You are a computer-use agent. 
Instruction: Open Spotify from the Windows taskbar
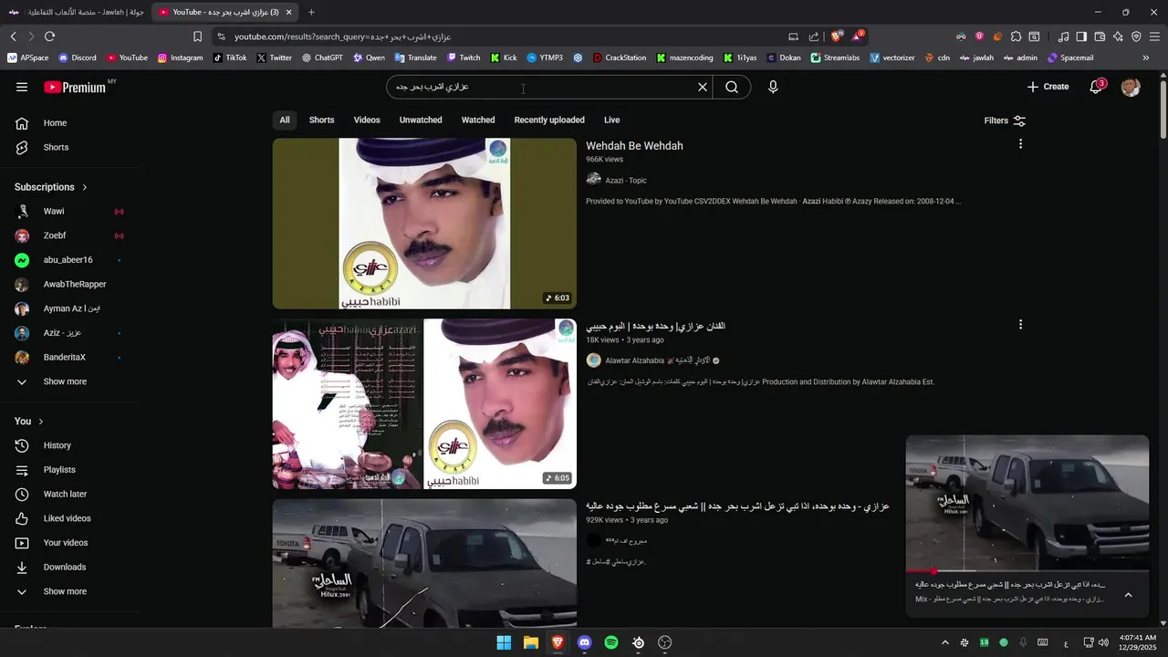(x=611, y=642)
